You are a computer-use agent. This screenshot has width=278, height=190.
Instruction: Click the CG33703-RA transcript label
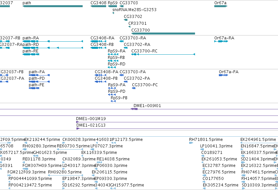pos(133,38)
